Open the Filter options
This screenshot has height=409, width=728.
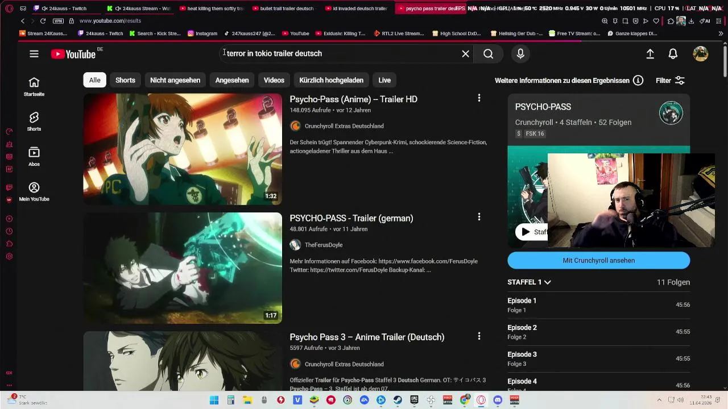pos(670,80)
